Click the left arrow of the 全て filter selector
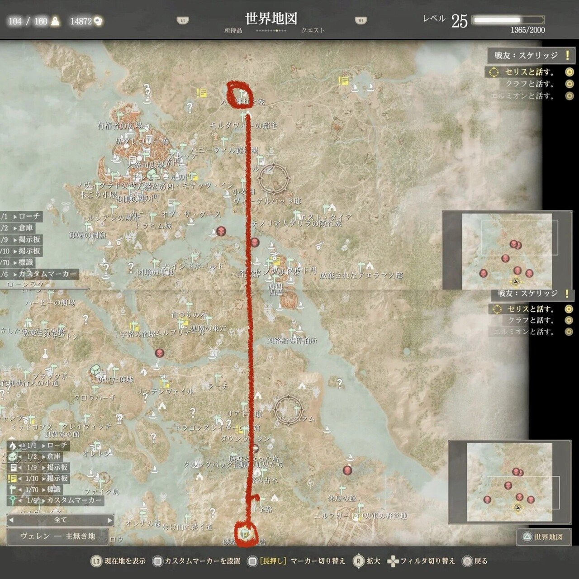Screen dimensions: 579x579 click(11, 520)
